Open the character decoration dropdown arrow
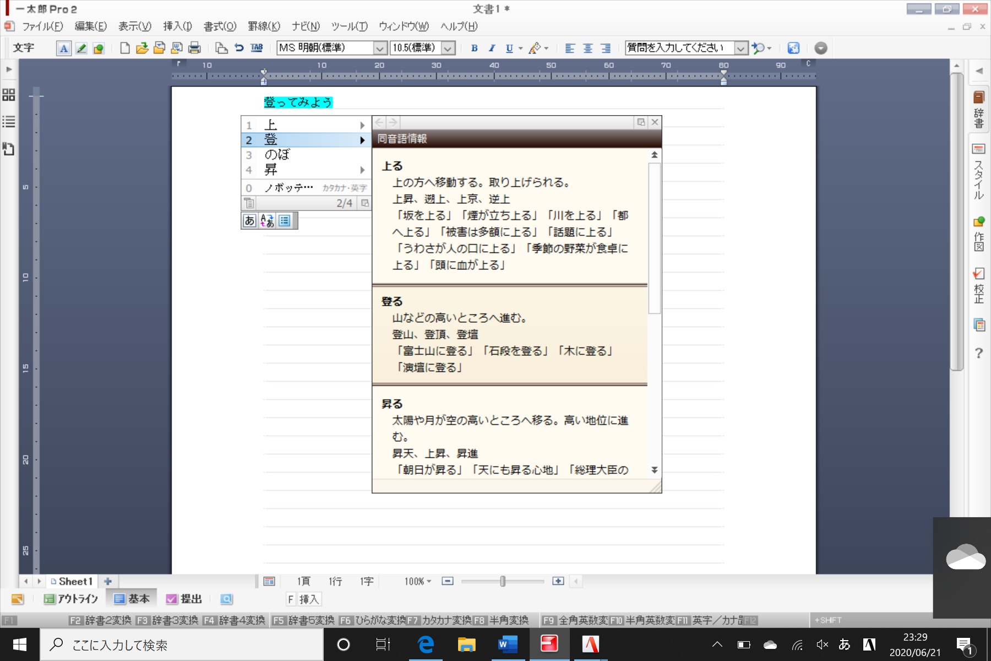 point(546,48)
